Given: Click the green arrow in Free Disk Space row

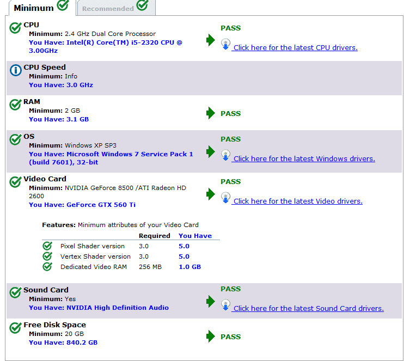Looking at the screenshot, I should point(211,336).
